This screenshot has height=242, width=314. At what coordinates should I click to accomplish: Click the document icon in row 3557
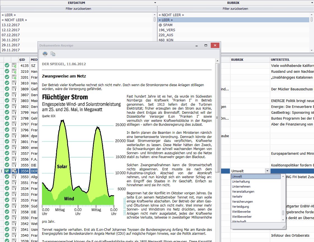click(x=14, y=153)
